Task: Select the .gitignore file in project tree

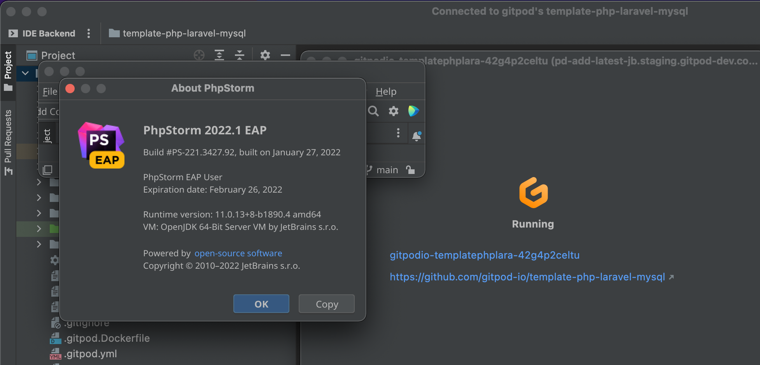Action: click(86, 323)
